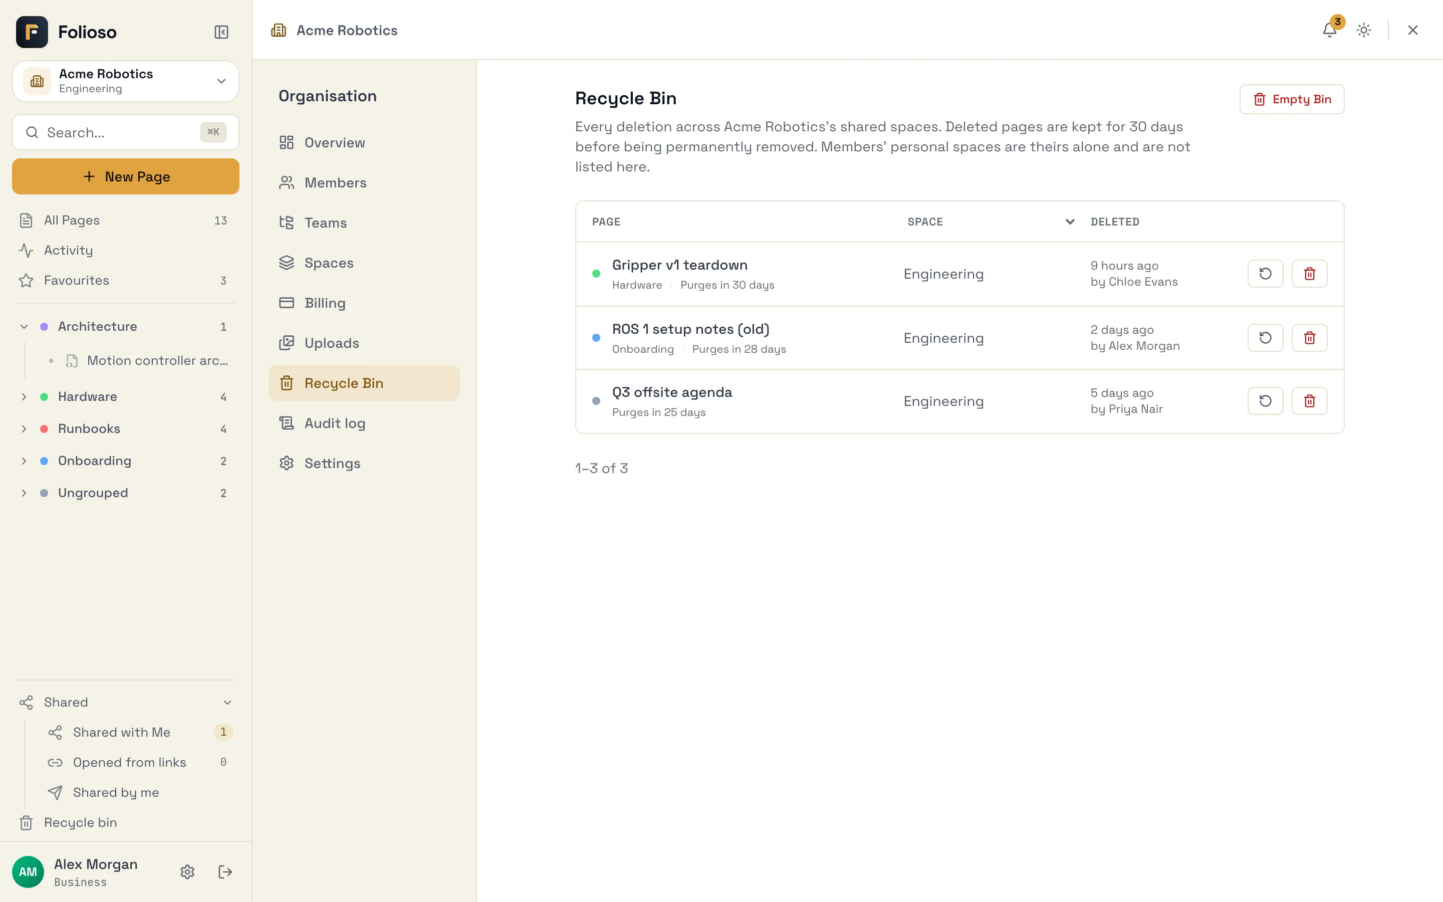Permanently delete Gripper v1 teardown

coord(1309,274)
